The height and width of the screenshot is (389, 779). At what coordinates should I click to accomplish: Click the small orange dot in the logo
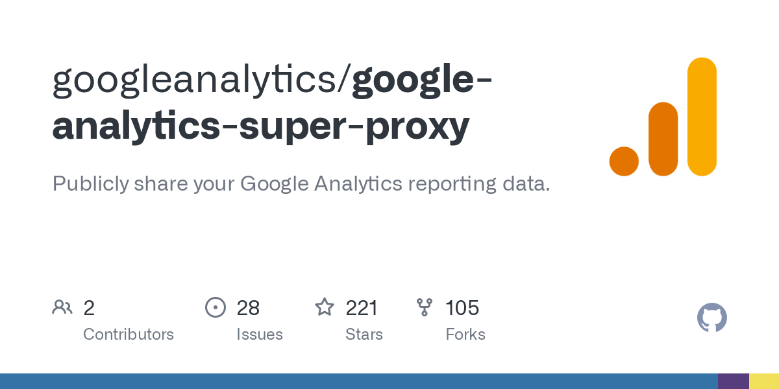[624, 161]
